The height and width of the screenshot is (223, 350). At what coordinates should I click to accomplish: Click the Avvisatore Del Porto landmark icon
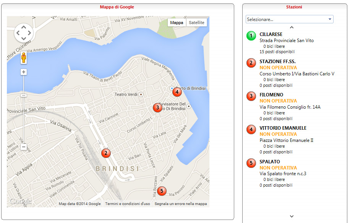189,106
